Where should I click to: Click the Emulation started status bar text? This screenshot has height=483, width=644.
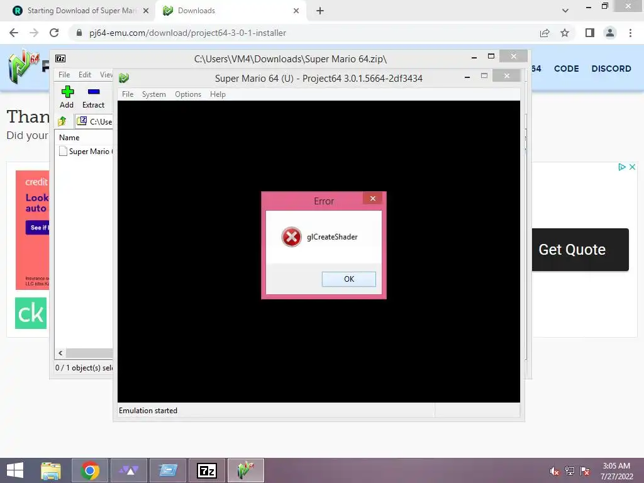coord(148,410)
